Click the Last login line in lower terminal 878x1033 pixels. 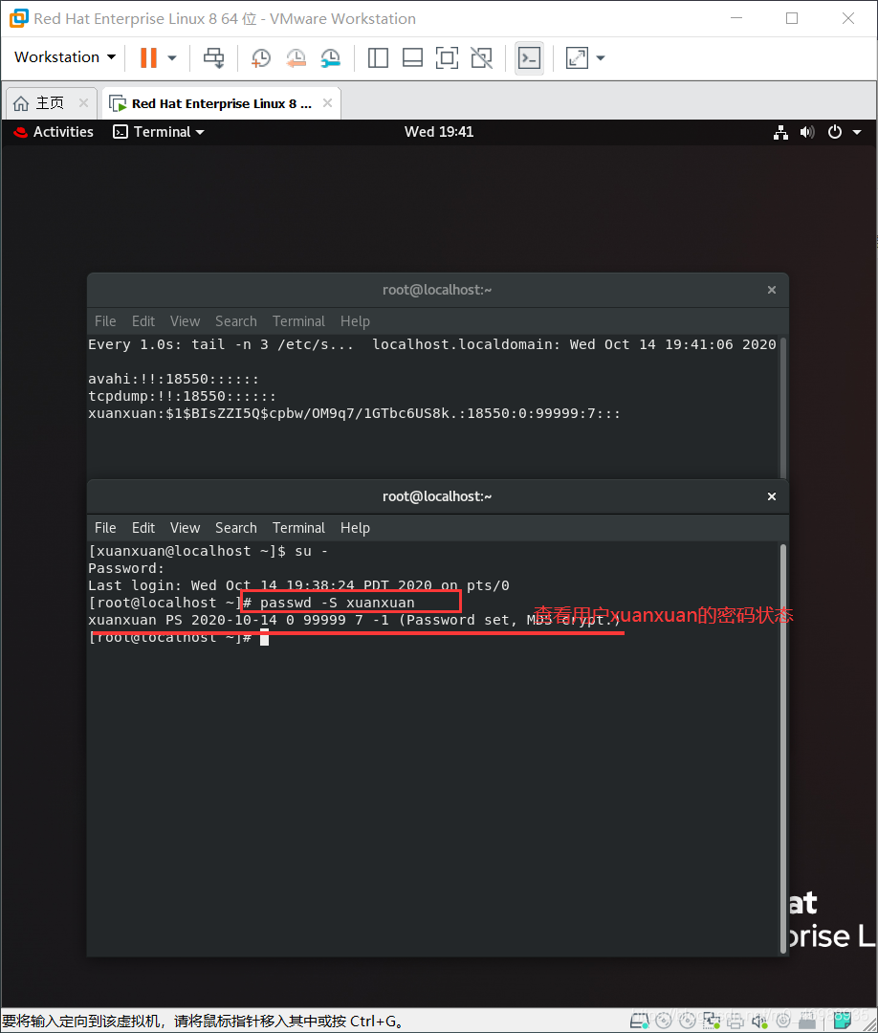pyautogui.click(x=299, y=585)
